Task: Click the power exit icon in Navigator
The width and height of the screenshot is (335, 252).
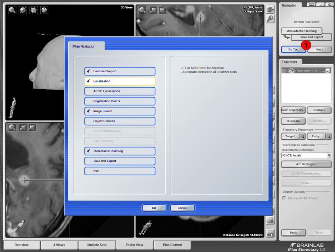Action: tap(329, 5)
